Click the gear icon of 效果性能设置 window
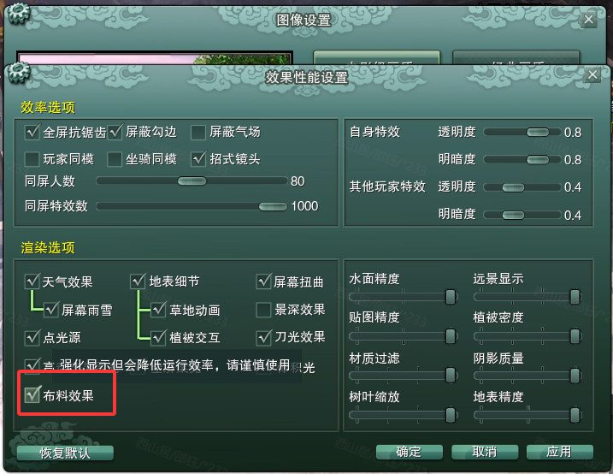 (x=19, y=72)
